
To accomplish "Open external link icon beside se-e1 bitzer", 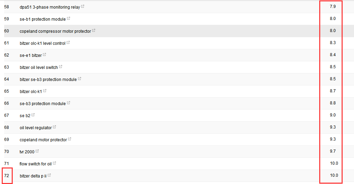I will 44,55.
